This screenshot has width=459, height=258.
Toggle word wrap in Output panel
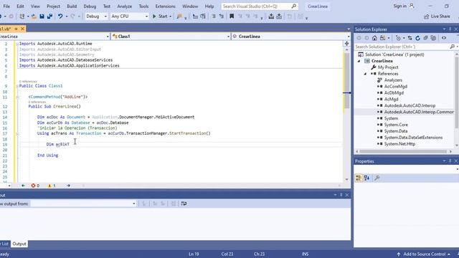point(184,204)
